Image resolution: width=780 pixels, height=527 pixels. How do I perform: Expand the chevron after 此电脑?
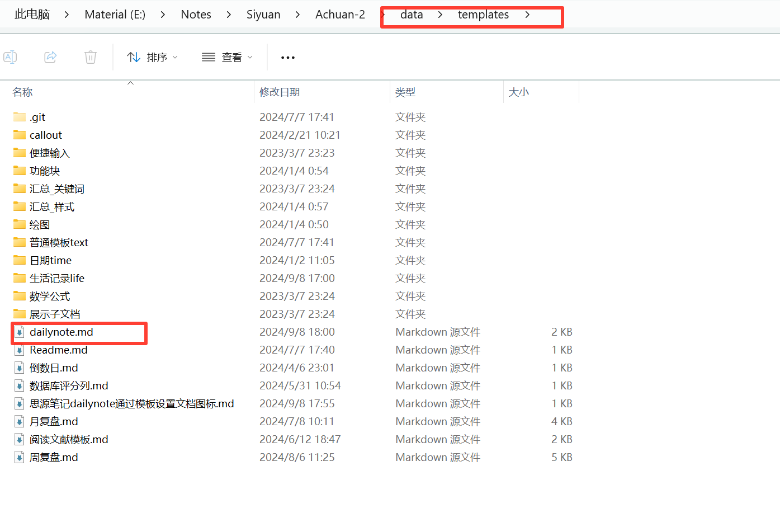click(67, 15)
